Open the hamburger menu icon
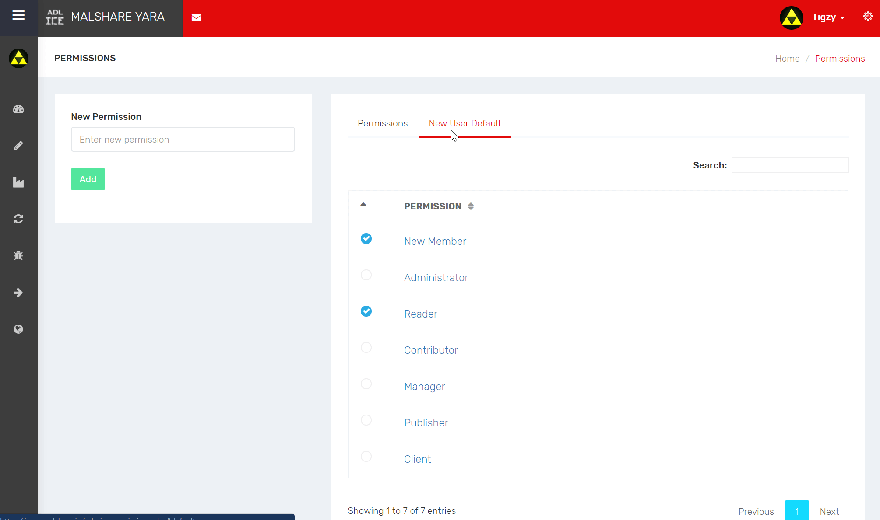This screenshot has height=520, width=880. [x=18, y=16]
